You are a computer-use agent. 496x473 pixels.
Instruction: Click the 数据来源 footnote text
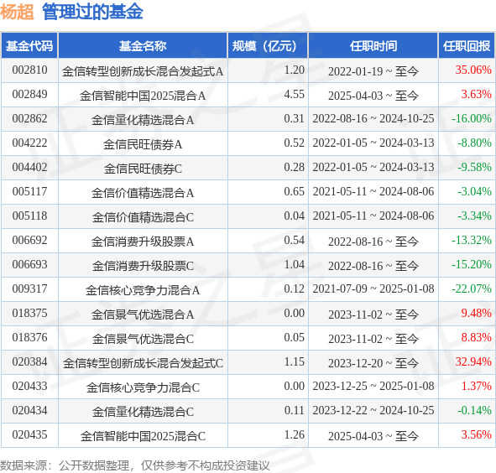click(134, 465)
